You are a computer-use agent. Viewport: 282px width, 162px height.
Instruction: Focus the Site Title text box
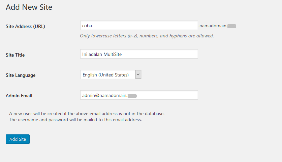(x=139, y=54)
